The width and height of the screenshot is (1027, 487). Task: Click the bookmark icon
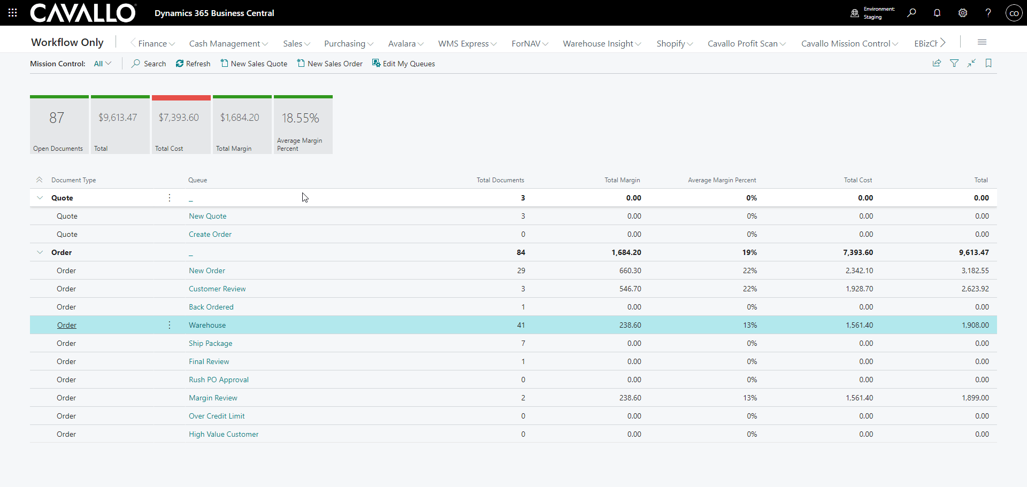988,63
